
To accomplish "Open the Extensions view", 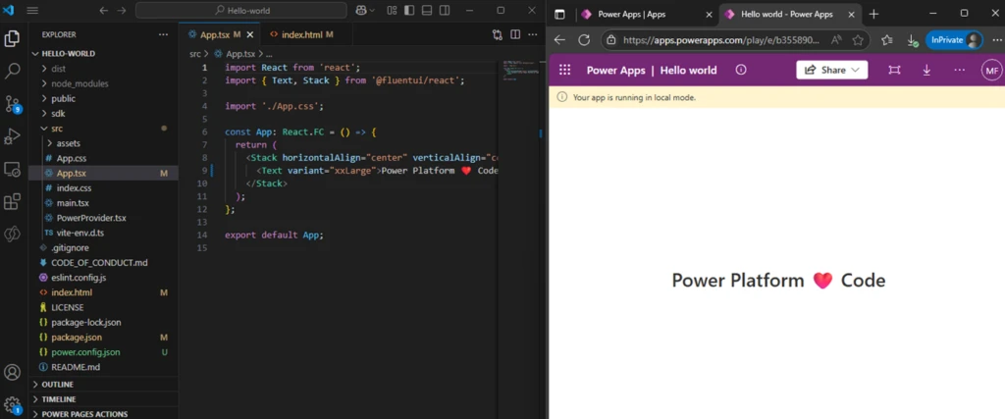I will pyautogui.click(x=13, y=201).
